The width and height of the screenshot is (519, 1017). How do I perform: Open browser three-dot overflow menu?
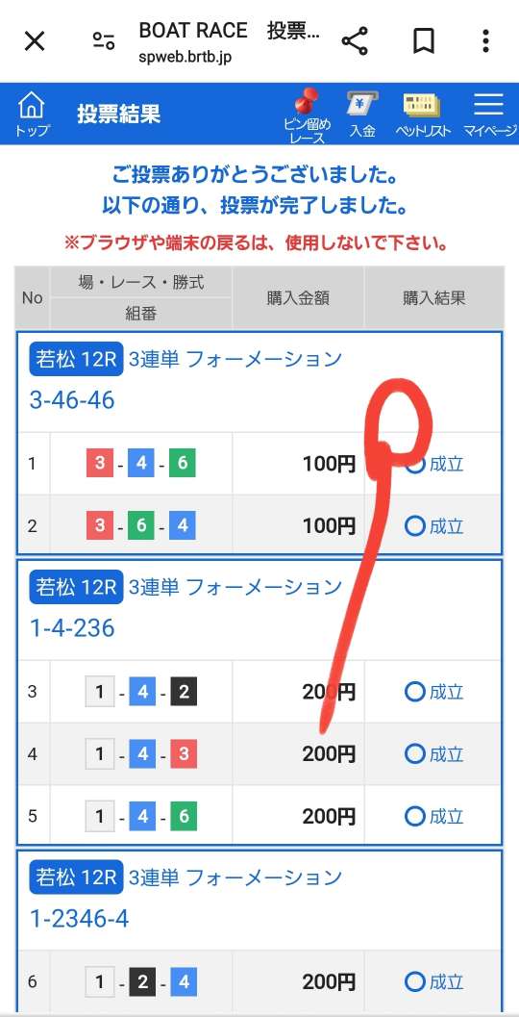click(485, 41)
